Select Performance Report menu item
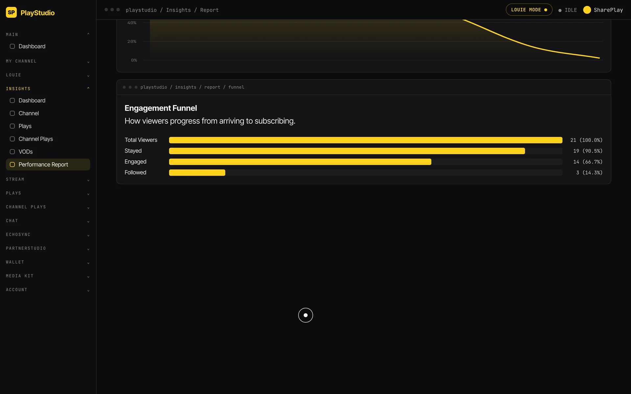 tap(48, 164)
